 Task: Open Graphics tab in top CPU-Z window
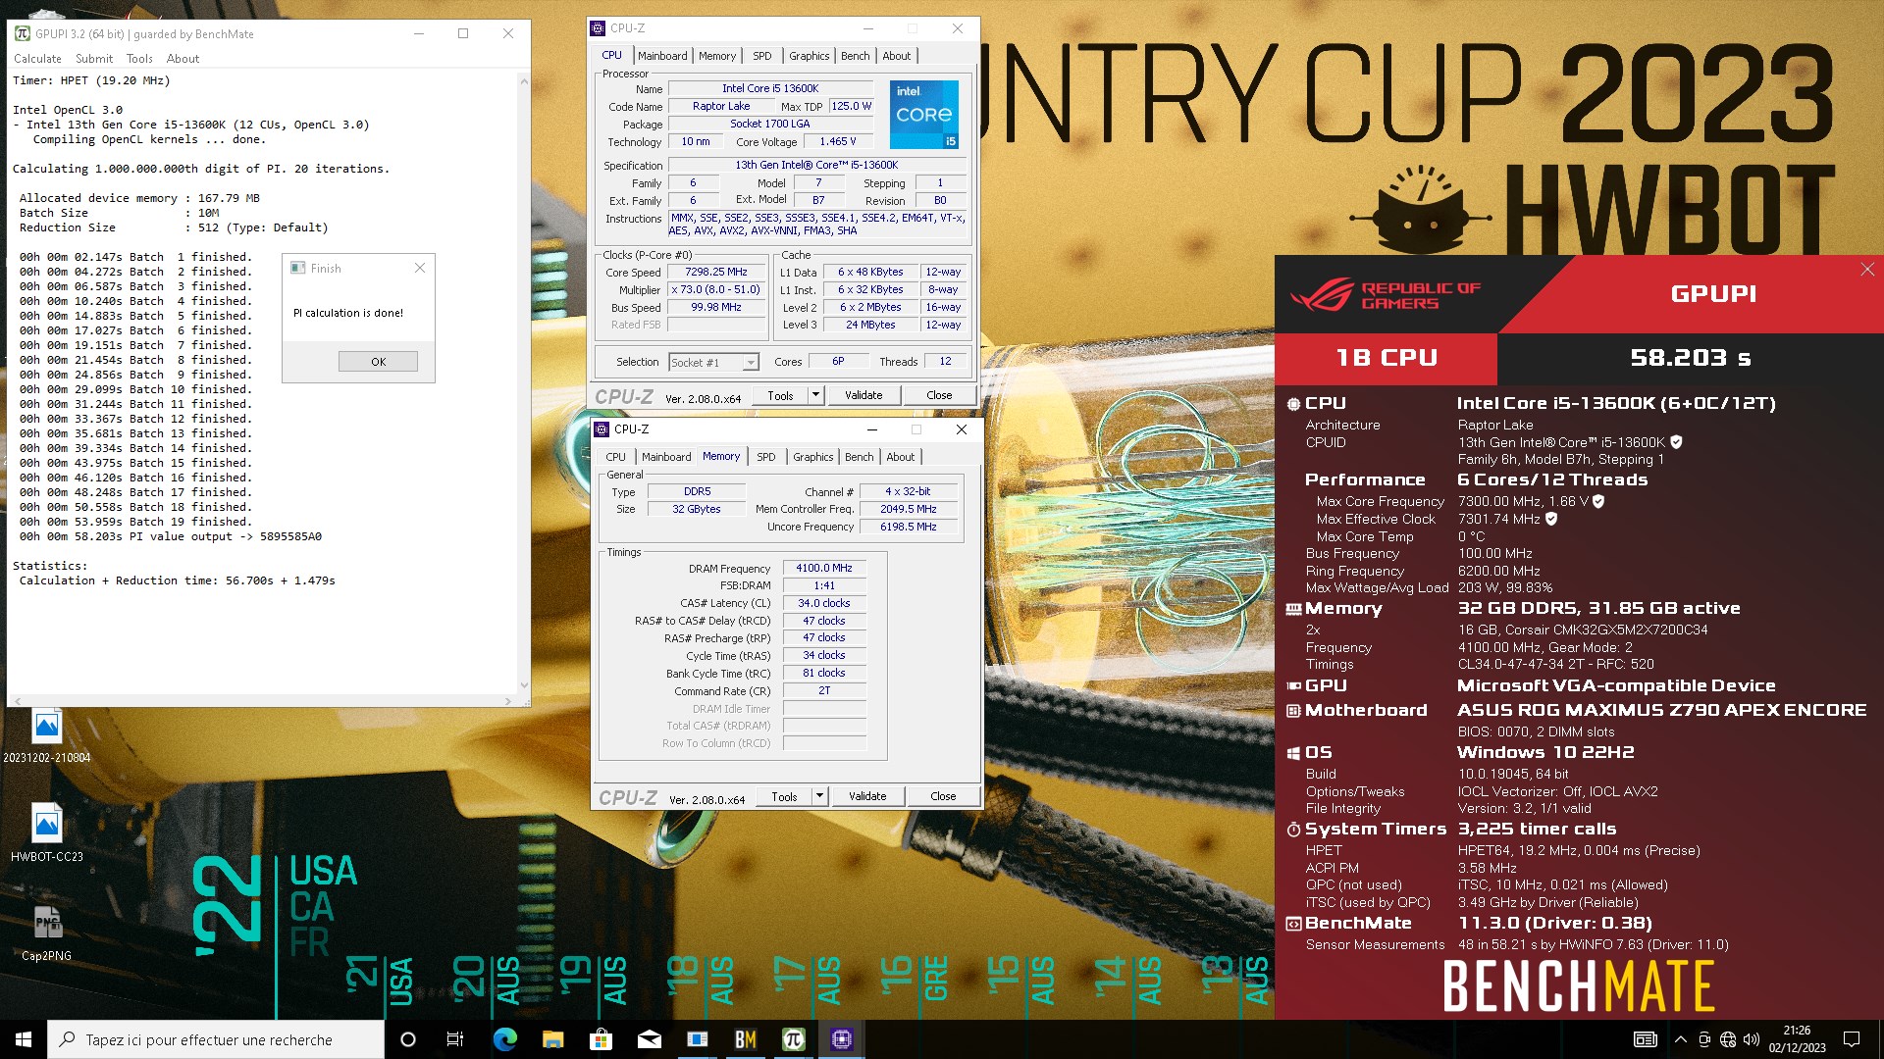810,56
